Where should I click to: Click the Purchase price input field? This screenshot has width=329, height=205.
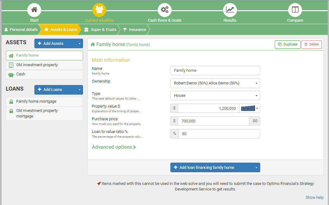point(213,121)
